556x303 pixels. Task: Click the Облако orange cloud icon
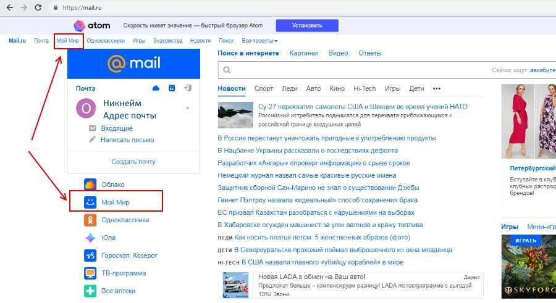90,185
